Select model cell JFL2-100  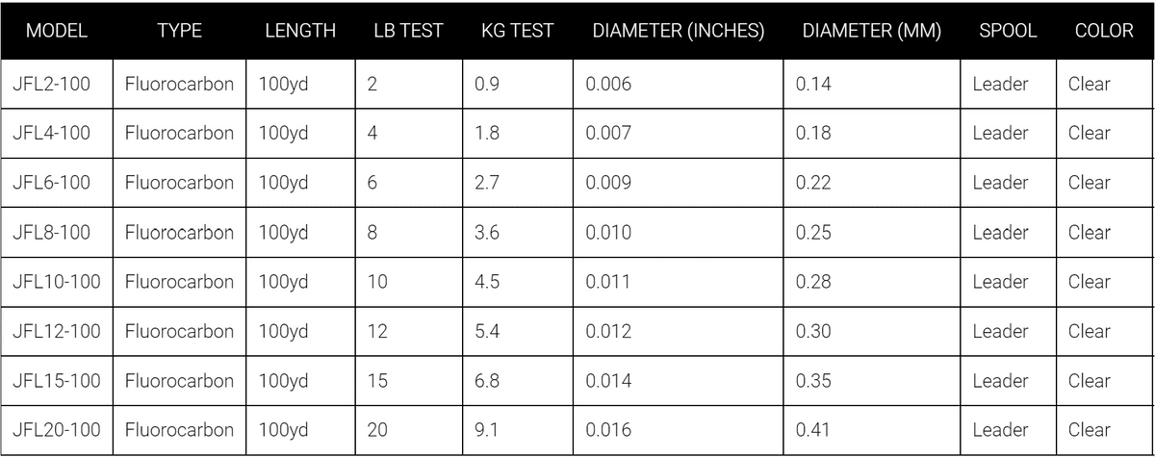tap(52, 84)
